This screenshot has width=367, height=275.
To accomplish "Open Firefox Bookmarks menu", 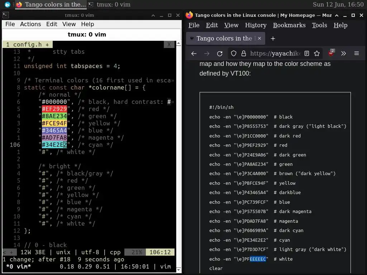I will (x=289, y=25).
